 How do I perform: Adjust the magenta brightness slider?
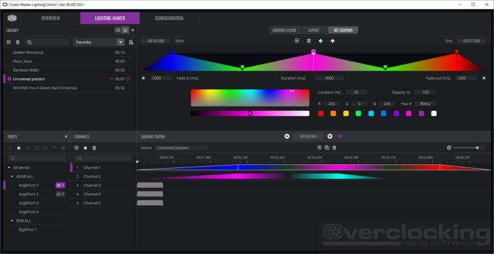250,114
